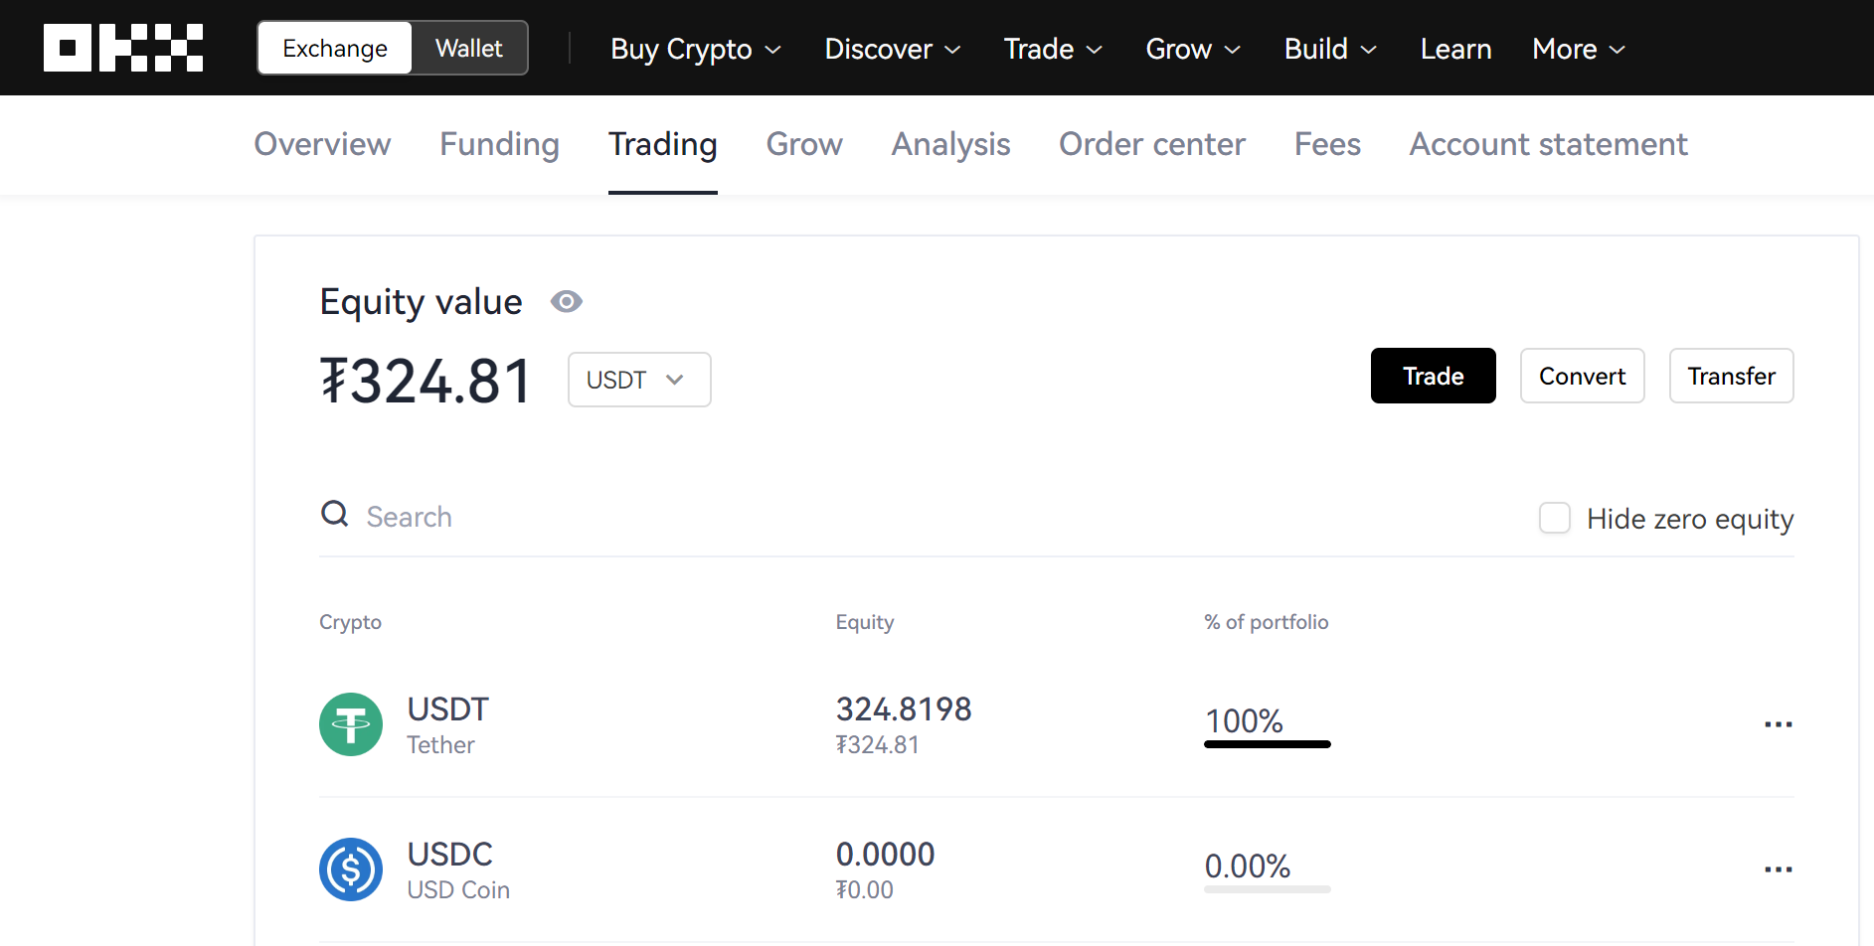1874x946 pixels.
Task: Switch to Exchange mode
Action: coord(335,48)
